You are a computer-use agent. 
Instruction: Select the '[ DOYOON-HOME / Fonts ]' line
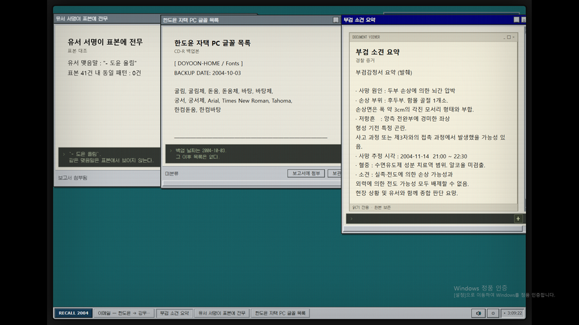[x=208, y=63]
